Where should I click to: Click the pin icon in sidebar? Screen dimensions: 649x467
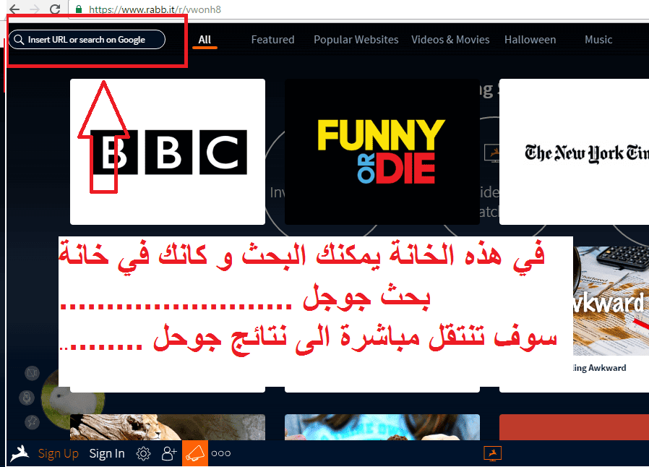point(32,422)
